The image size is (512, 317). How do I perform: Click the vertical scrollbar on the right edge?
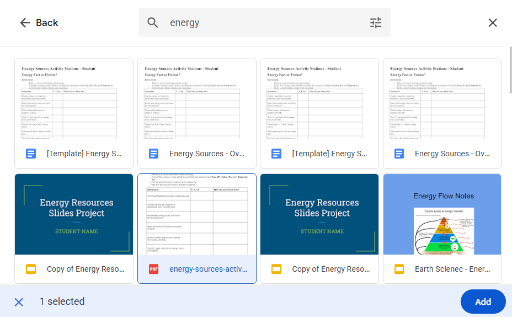(x=510, y=72)
